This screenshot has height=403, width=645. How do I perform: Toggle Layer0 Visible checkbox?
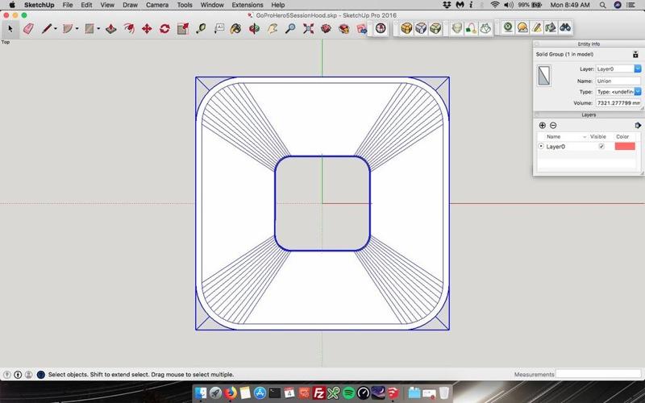[x=601, y=147]
